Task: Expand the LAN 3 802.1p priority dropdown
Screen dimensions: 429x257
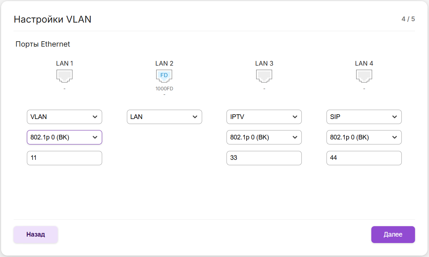Action: 264,137
